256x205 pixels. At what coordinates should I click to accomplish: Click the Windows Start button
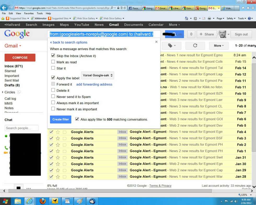[5, 201]
